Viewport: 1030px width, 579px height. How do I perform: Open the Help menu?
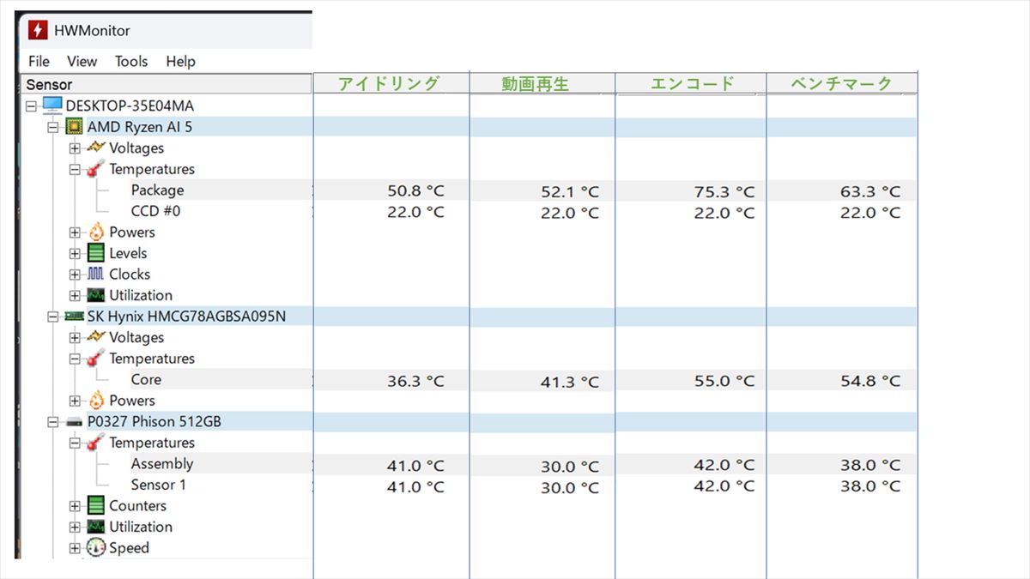[x=180, y=62]
